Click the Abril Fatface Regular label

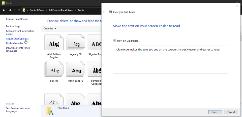click(x=54, y=56)
